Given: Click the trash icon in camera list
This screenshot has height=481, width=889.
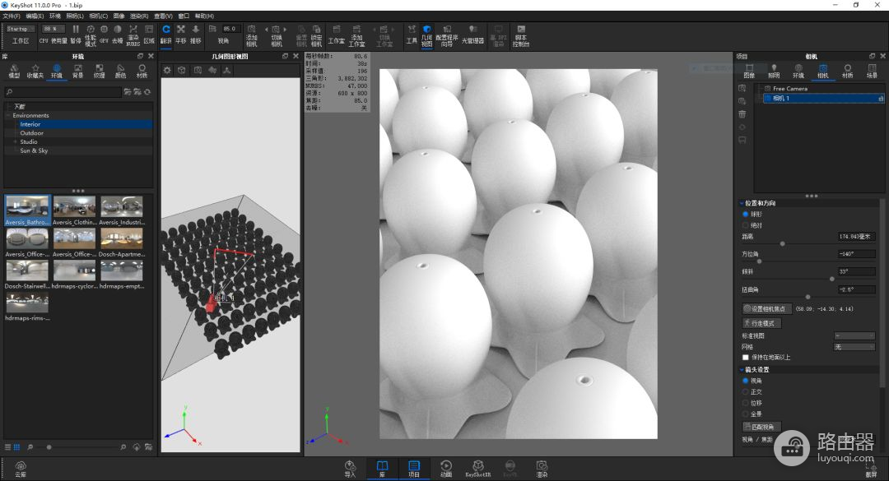Looking at the screenshot, I should 742,114.
